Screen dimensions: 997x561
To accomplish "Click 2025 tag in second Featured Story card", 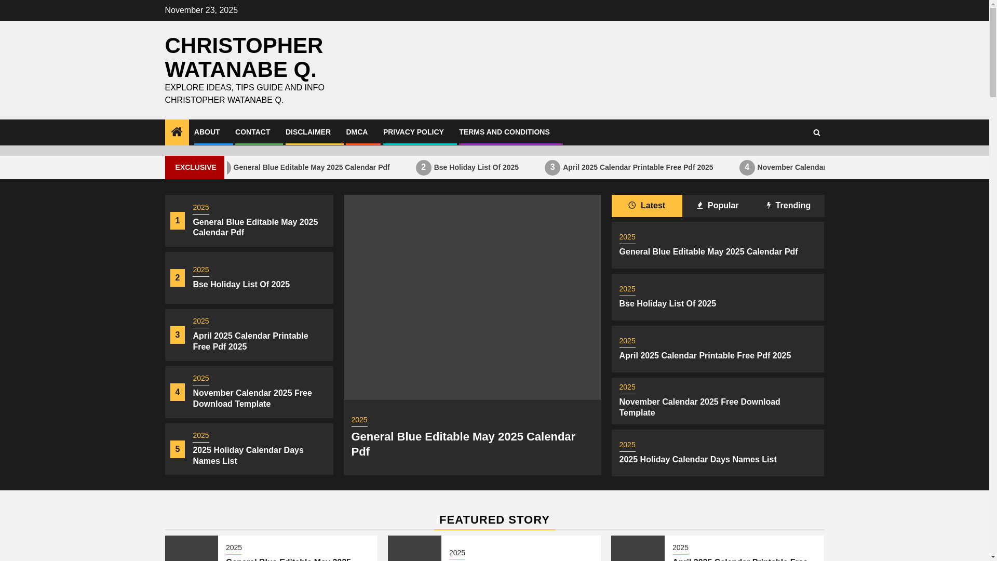I will [457, 553].
